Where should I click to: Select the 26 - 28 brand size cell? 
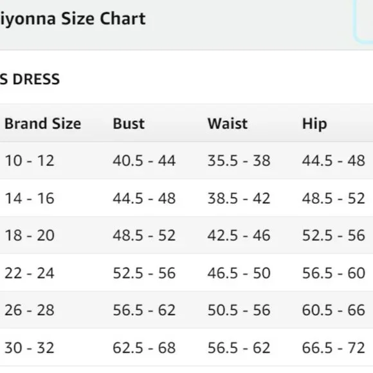30,310
